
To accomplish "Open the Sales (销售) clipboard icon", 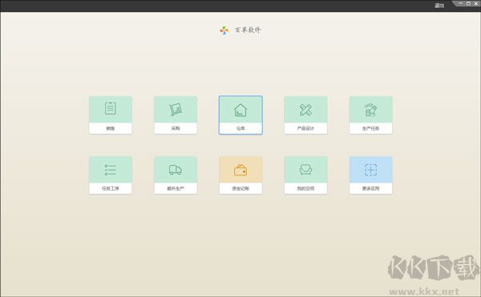I will tap(111, 108).
